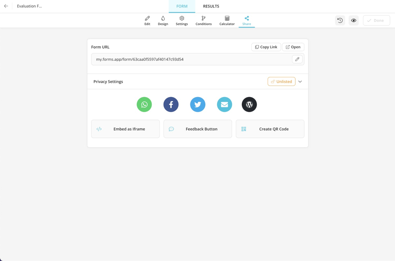Toggle the Unlisted privacy badge
The width and height of the screenshot is (395, 261).
[x=281, y=82]
